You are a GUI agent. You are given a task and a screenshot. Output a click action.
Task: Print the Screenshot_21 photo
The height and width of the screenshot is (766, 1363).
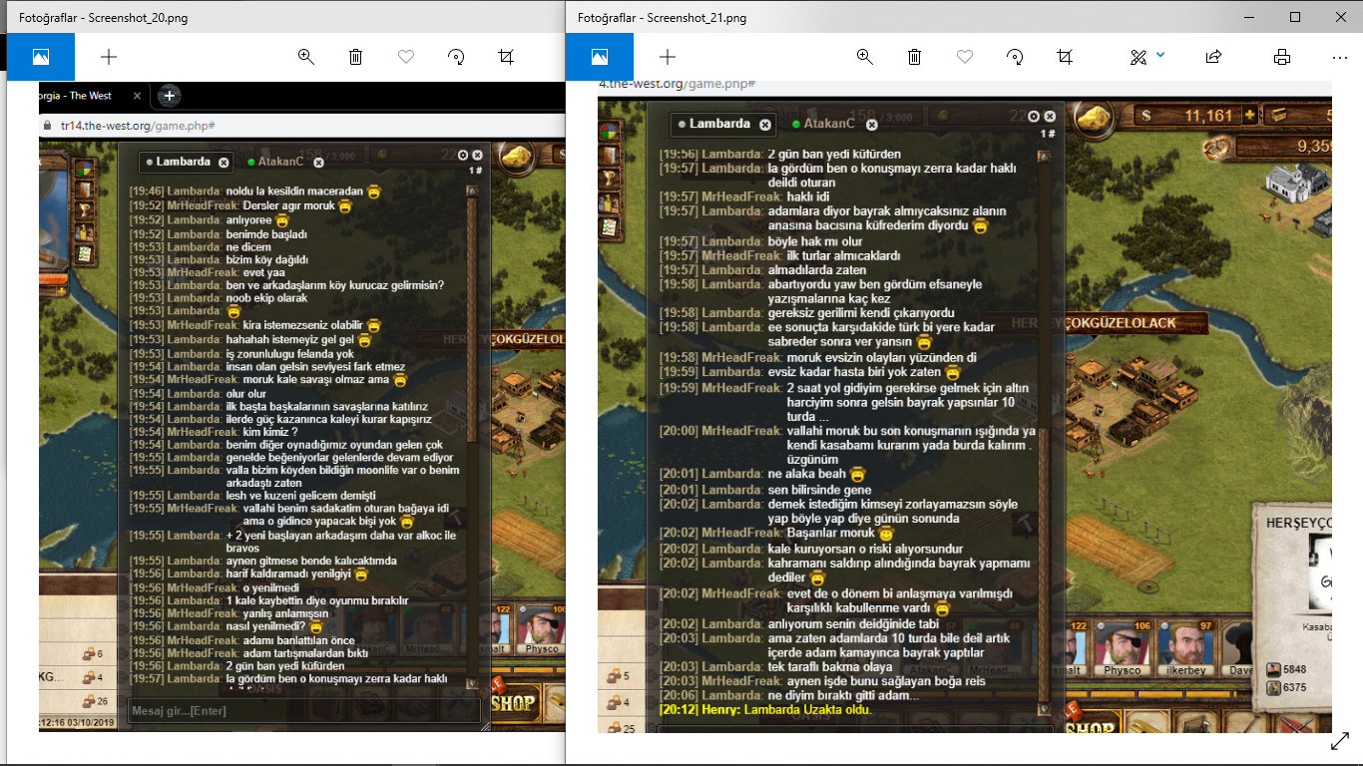(x=1282, y=57)
